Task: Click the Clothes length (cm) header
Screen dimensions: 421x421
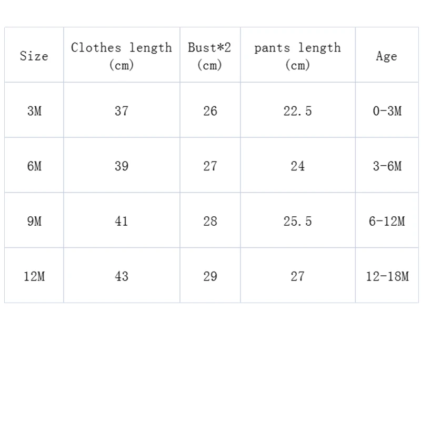Action: (x=122, y=56)
